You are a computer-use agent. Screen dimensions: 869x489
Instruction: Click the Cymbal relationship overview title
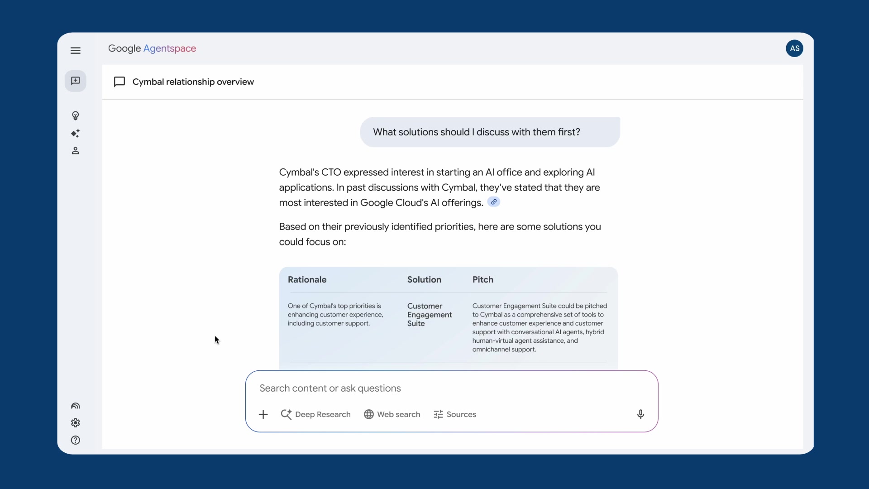point(193,82)
